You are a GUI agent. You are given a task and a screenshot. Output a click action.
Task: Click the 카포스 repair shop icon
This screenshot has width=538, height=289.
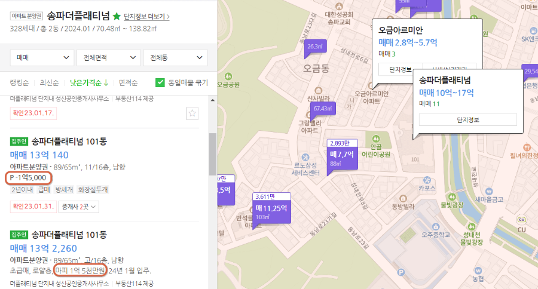(427, 180)
